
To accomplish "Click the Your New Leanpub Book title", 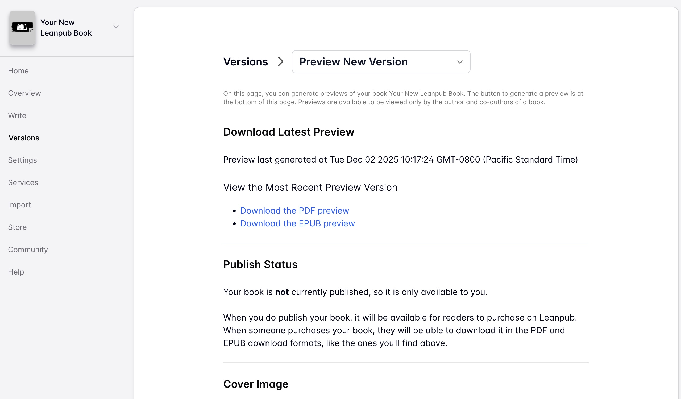I will pyautogui.click(x=66, y=28).
